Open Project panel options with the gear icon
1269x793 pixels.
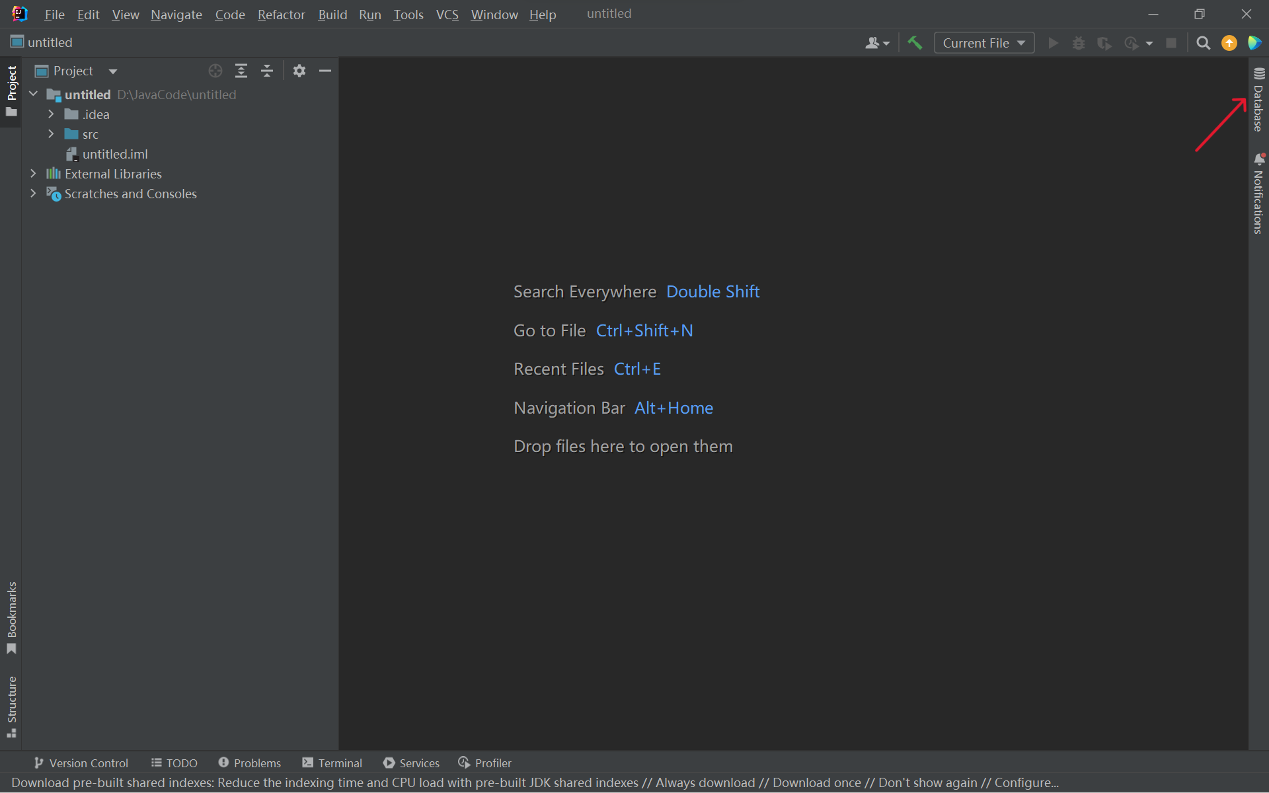point(299,71)
